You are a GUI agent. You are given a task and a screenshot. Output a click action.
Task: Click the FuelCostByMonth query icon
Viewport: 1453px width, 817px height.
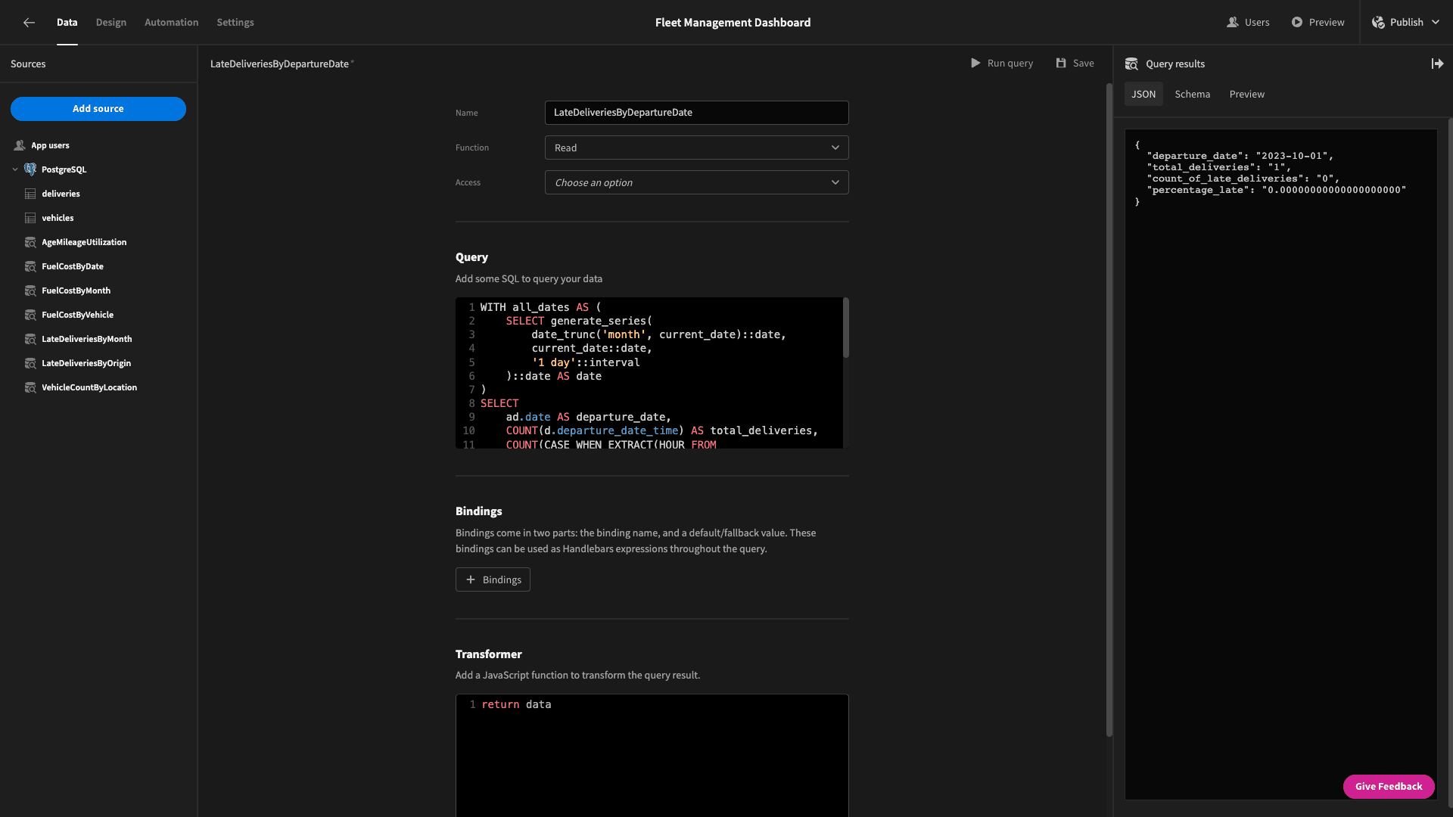tap(30, 290)
